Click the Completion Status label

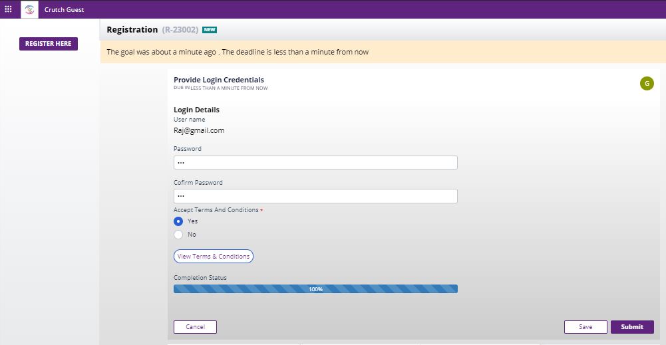(200, 277)
